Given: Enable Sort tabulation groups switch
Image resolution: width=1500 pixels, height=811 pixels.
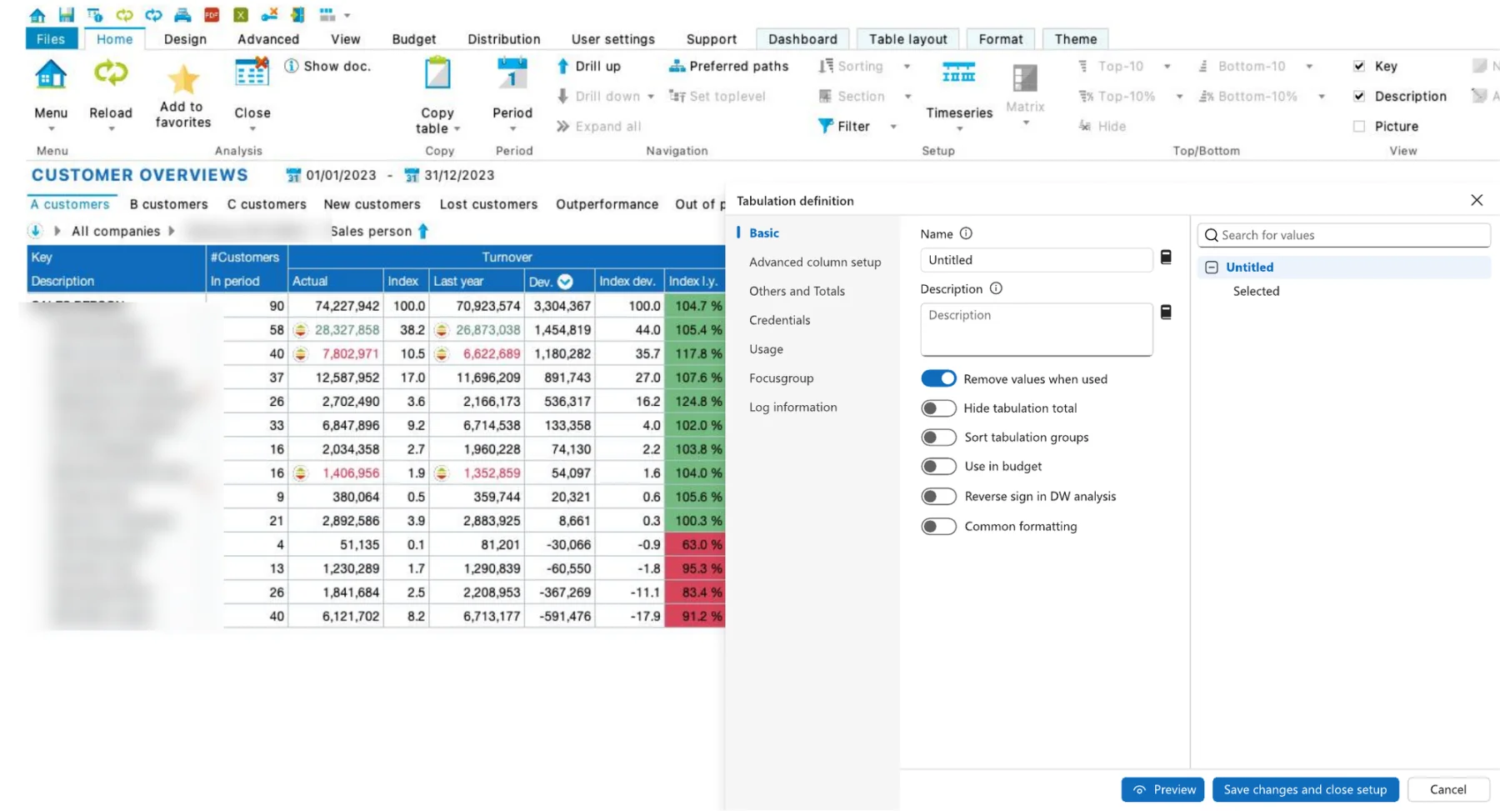Looking at the screenshot, I should [938, 437].
